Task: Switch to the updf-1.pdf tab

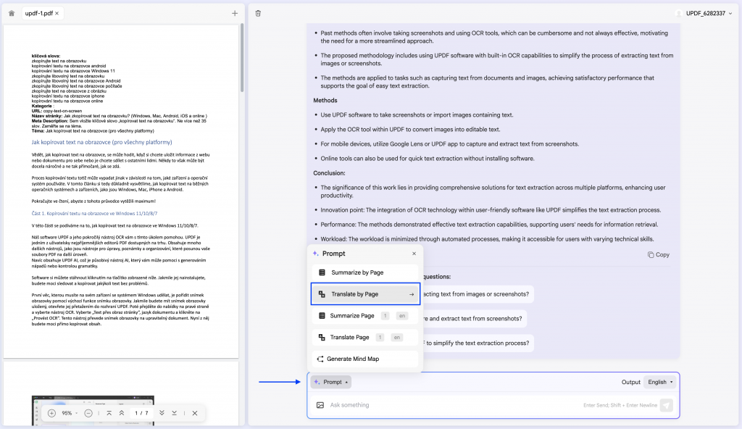Action: click(38, 12)
